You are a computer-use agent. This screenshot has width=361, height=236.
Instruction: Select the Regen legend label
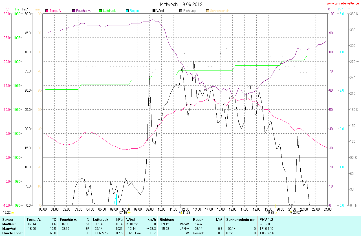pos(135,11)
